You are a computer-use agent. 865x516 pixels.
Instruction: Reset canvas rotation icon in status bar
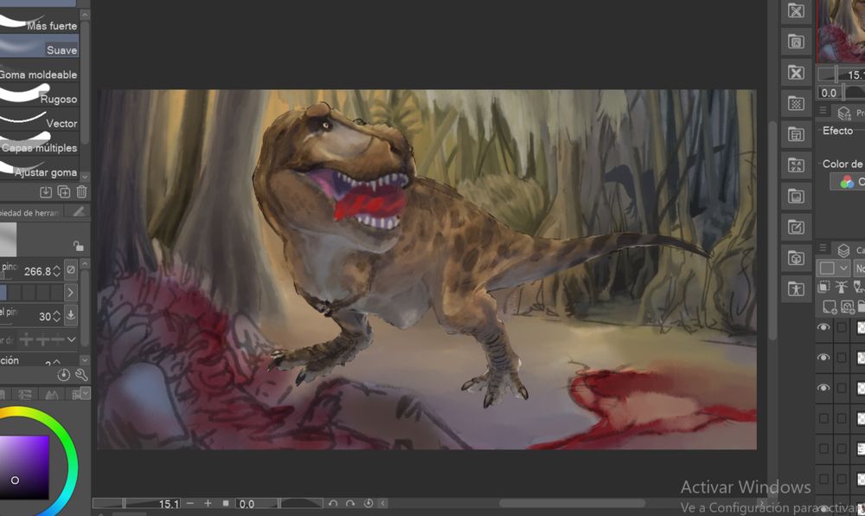pos(368,503)
